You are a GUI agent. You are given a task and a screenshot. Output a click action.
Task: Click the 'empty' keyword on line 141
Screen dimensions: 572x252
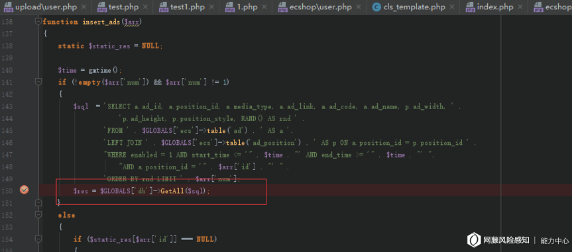(x=89, y=82)
